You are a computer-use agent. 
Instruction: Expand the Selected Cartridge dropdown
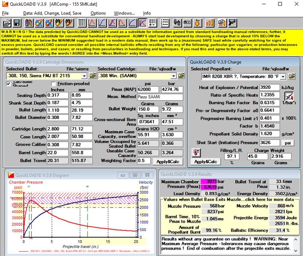173,76
